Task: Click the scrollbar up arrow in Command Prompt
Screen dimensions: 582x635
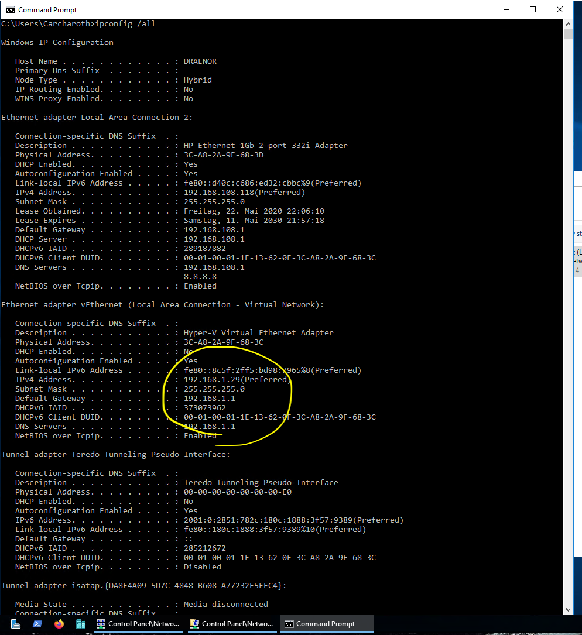Action: click(x=568, y=24)
